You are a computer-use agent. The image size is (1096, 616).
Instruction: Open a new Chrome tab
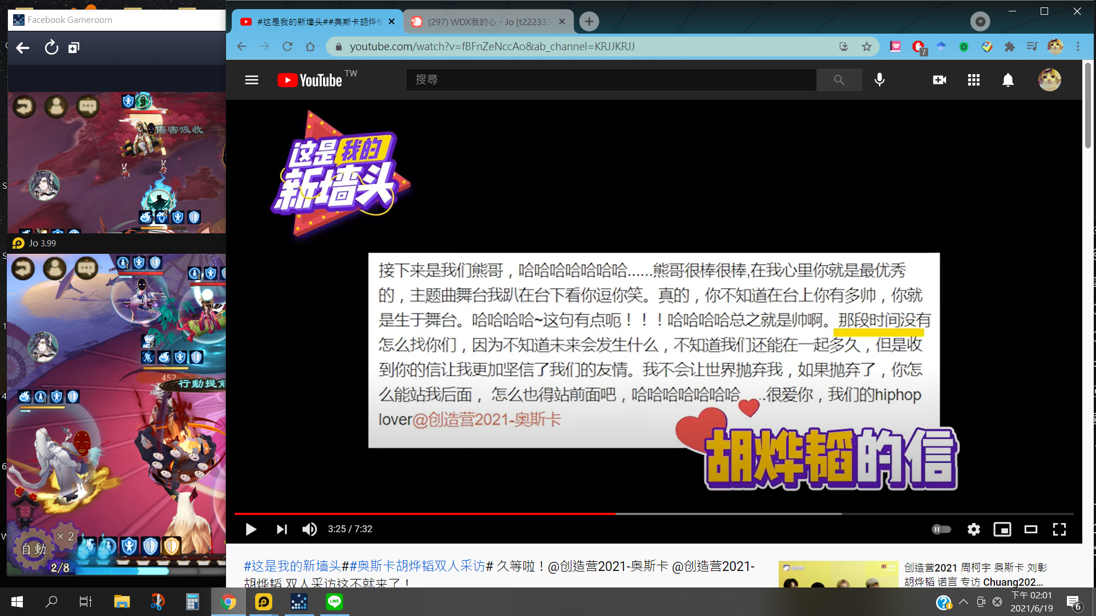point(589,22)
